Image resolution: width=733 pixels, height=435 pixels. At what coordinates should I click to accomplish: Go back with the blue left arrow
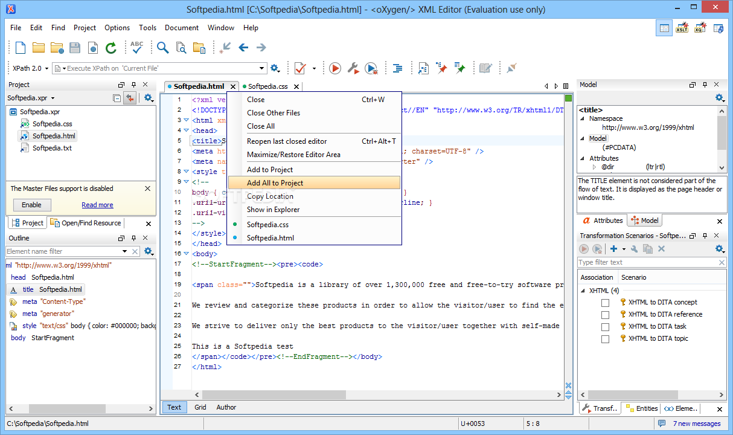[x=244, y=48]
